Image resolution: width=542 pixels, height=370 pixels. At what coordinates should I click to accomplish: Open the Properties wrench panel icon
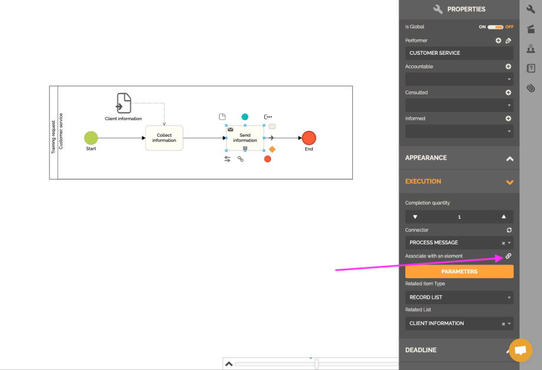531,10
